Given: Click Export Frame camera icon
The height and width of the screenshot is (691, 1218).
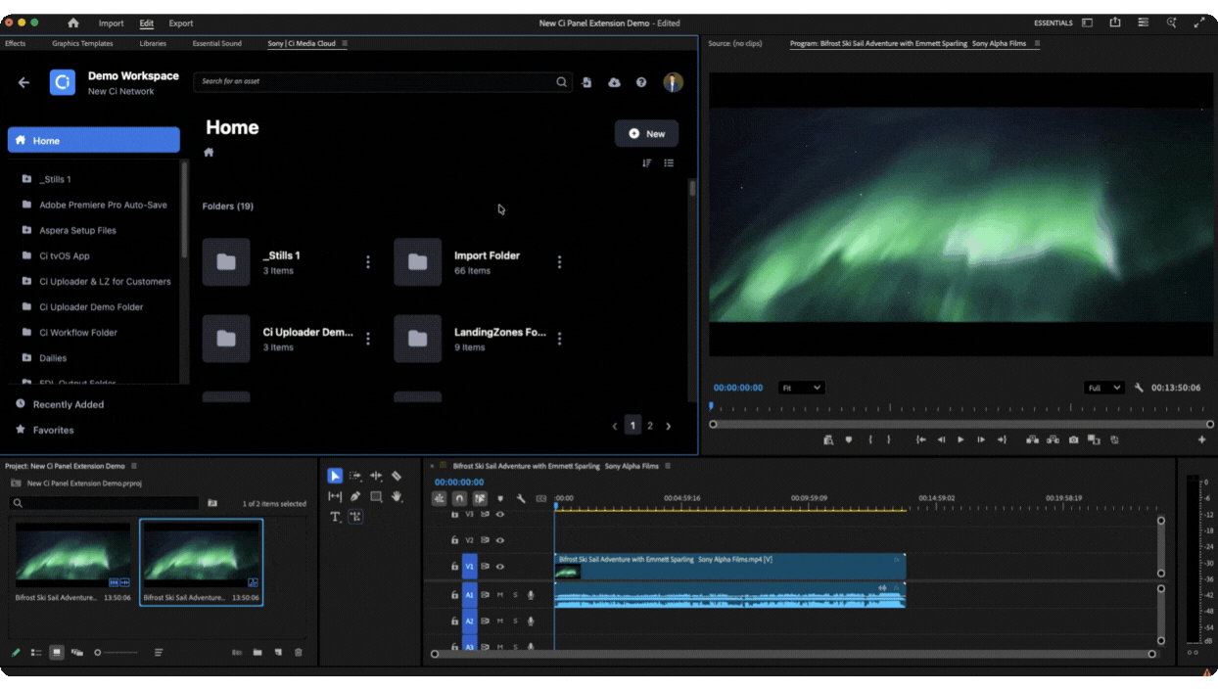Looking at the screenshot, I should pos(1073,440).
